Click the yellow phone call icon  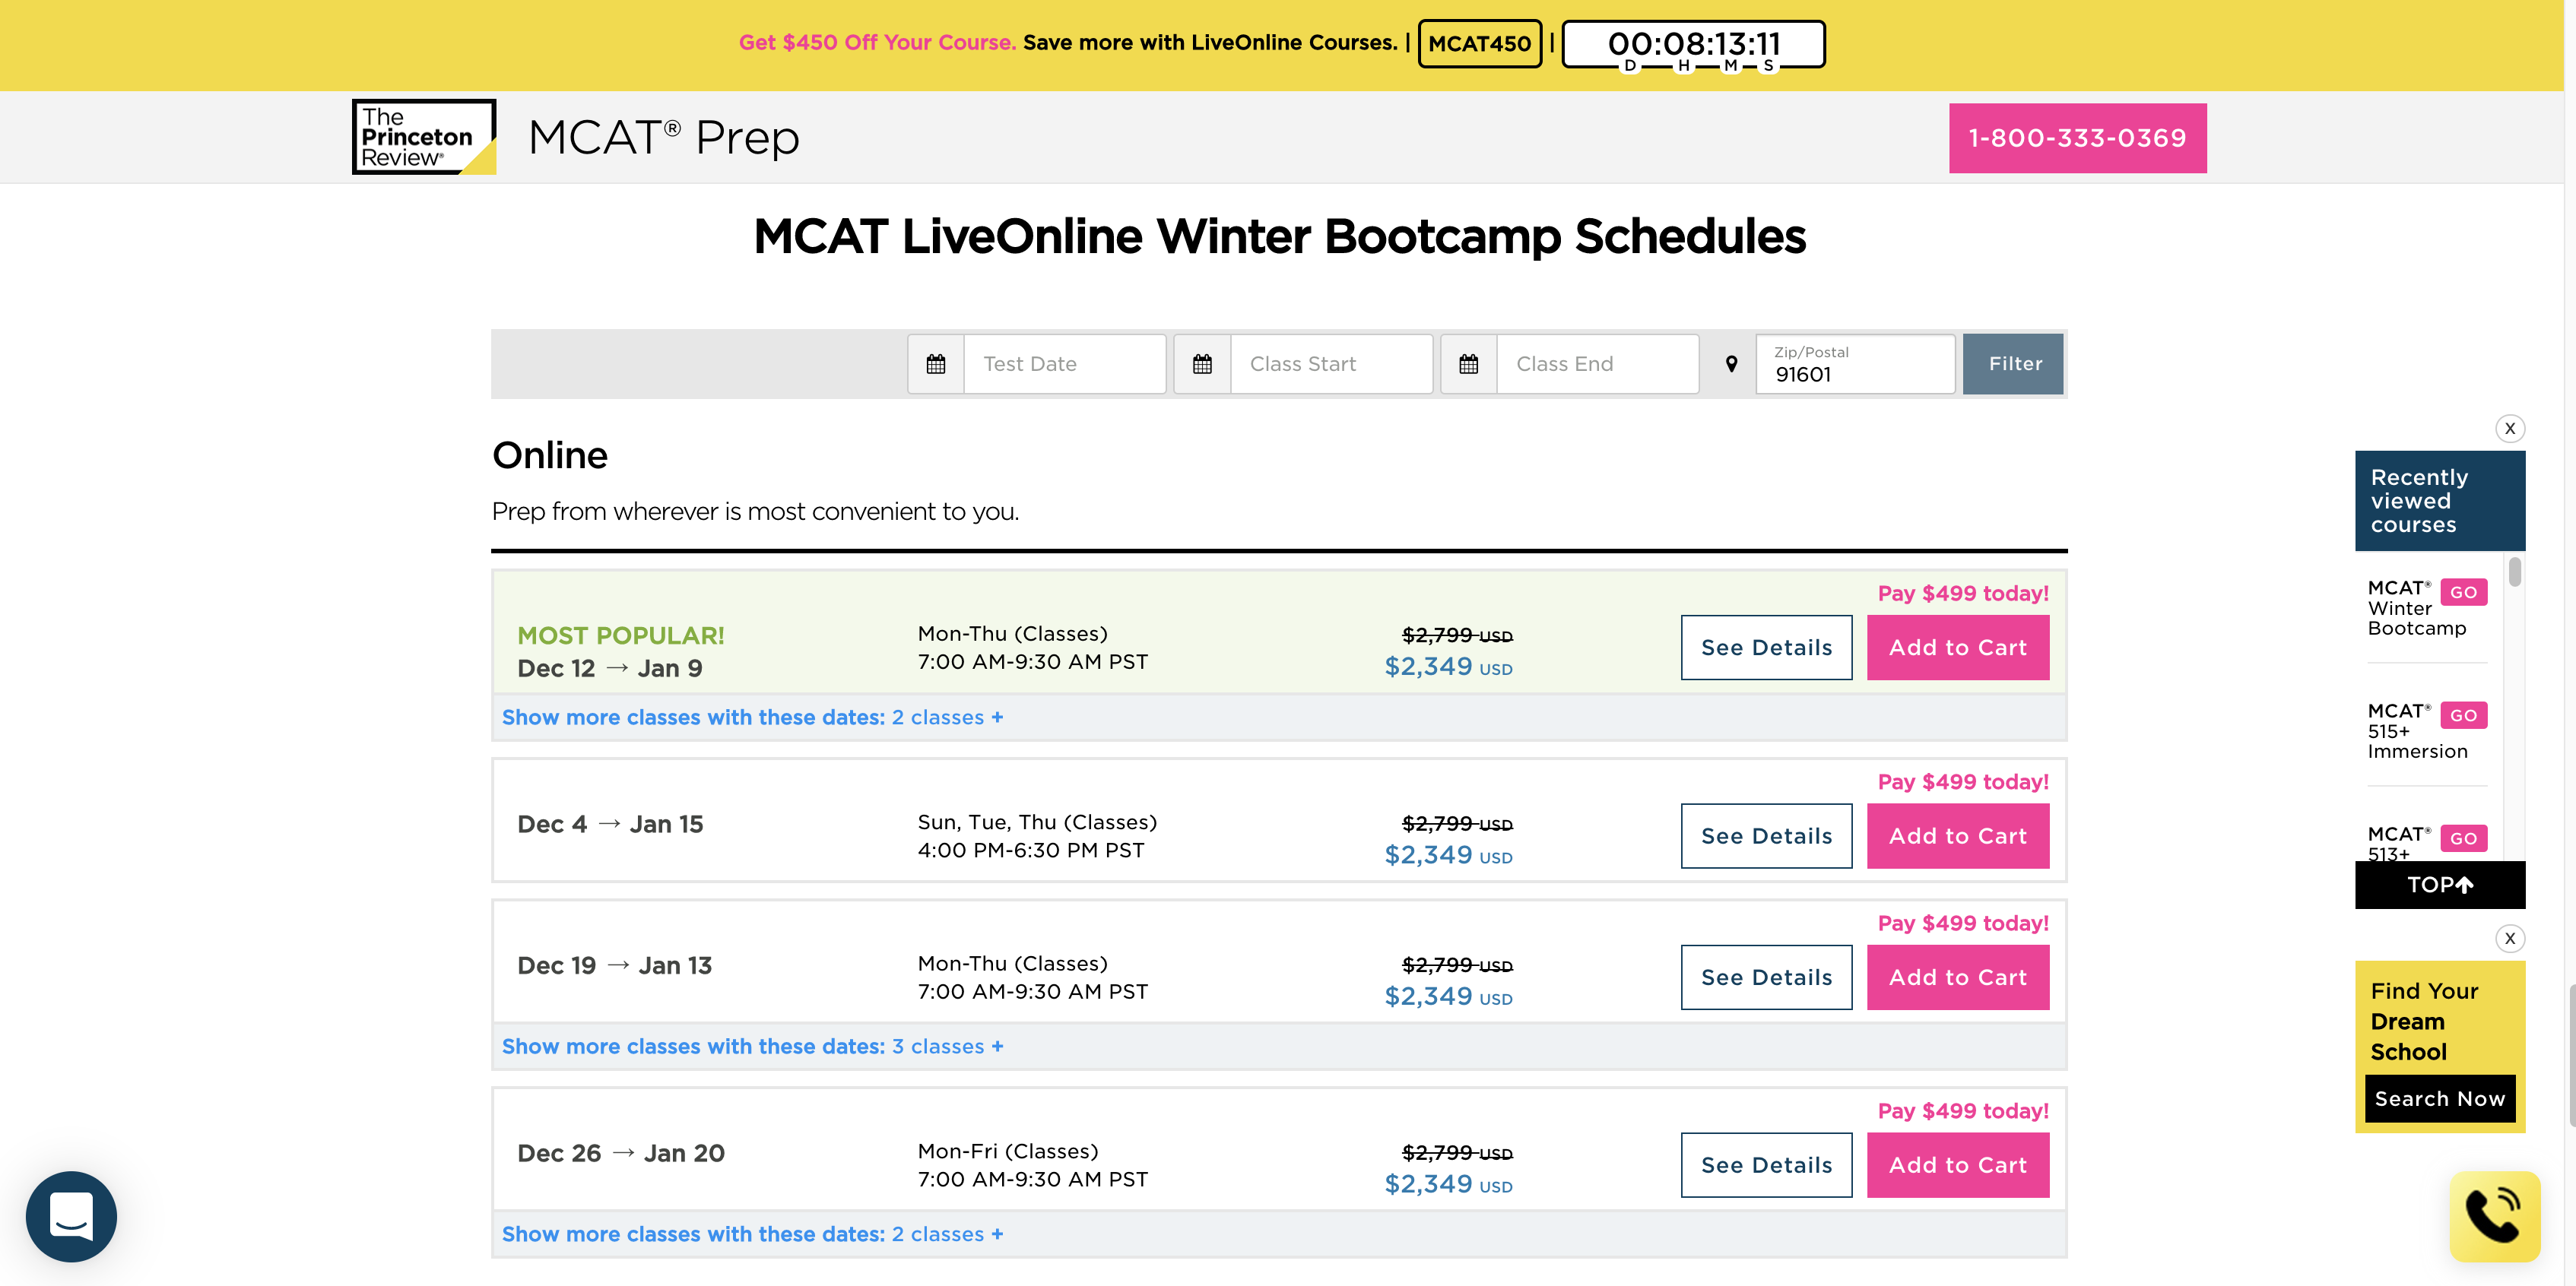[2493, 1215]
